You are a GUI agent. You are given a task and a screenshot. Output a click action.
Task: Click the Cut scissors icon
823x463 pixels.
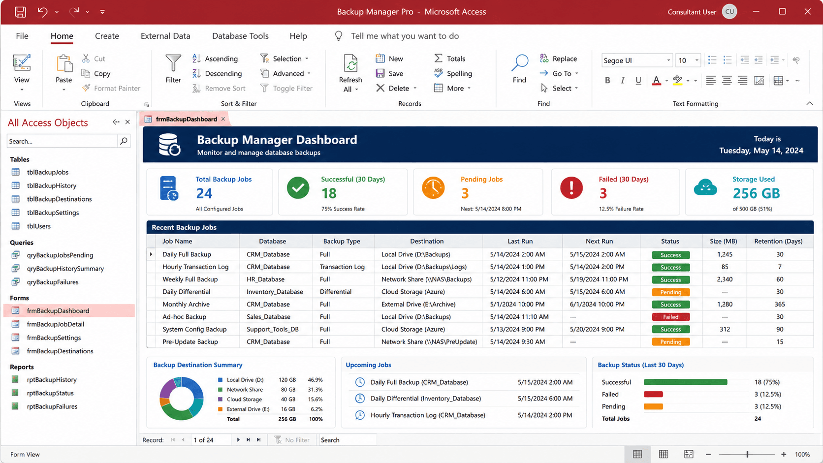86,59
